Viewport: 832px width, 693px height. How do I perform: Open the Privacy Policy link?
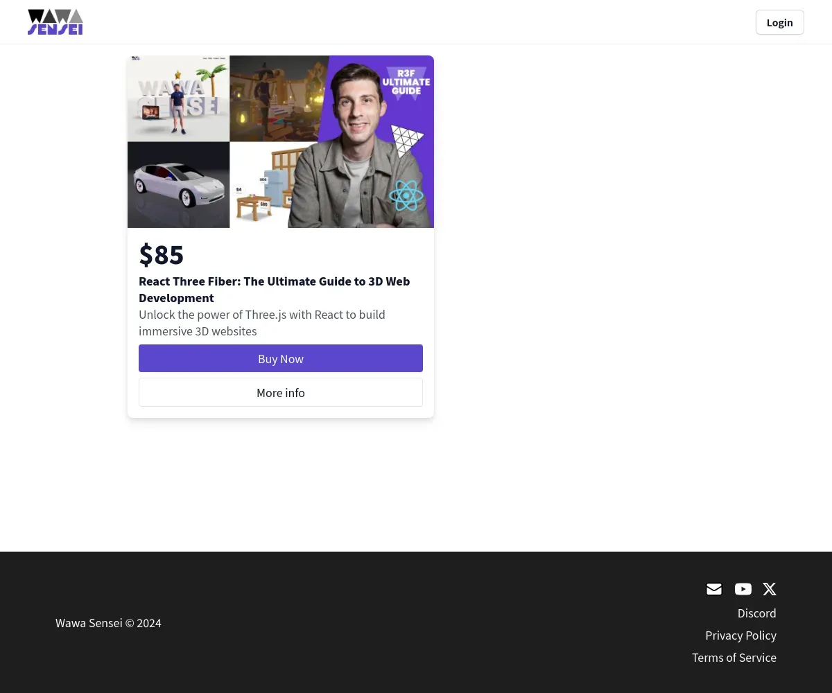point(740,635)
